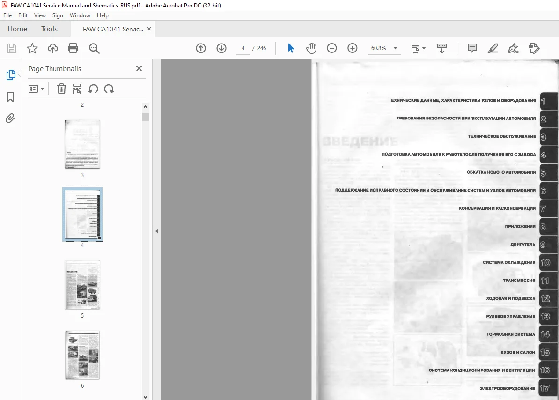Select page 6 thumbnail
The image size is (559, 400).
click(x=82, y=355)
